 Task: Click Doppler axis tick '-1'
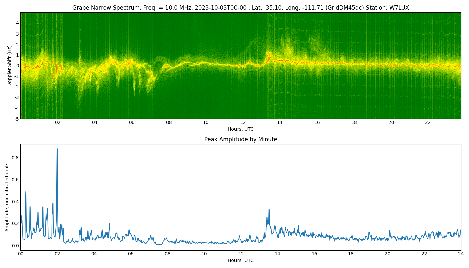click(x=16, y=76)
